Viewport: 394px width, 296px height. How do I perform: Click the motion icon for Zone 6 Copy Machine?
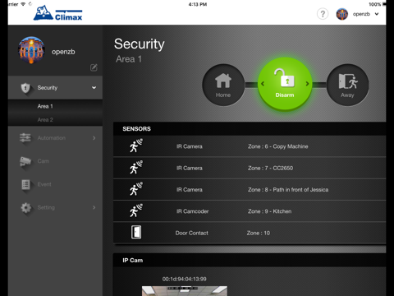click(x=136, y=146)
